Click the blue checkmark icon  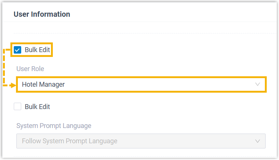click(17, 49)
